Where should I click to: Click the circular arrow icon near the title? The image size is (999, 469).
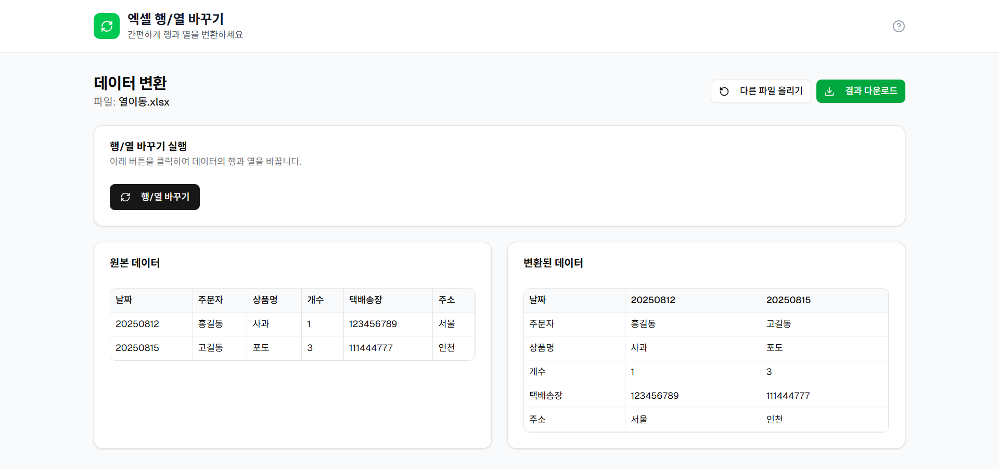[106, 26]
